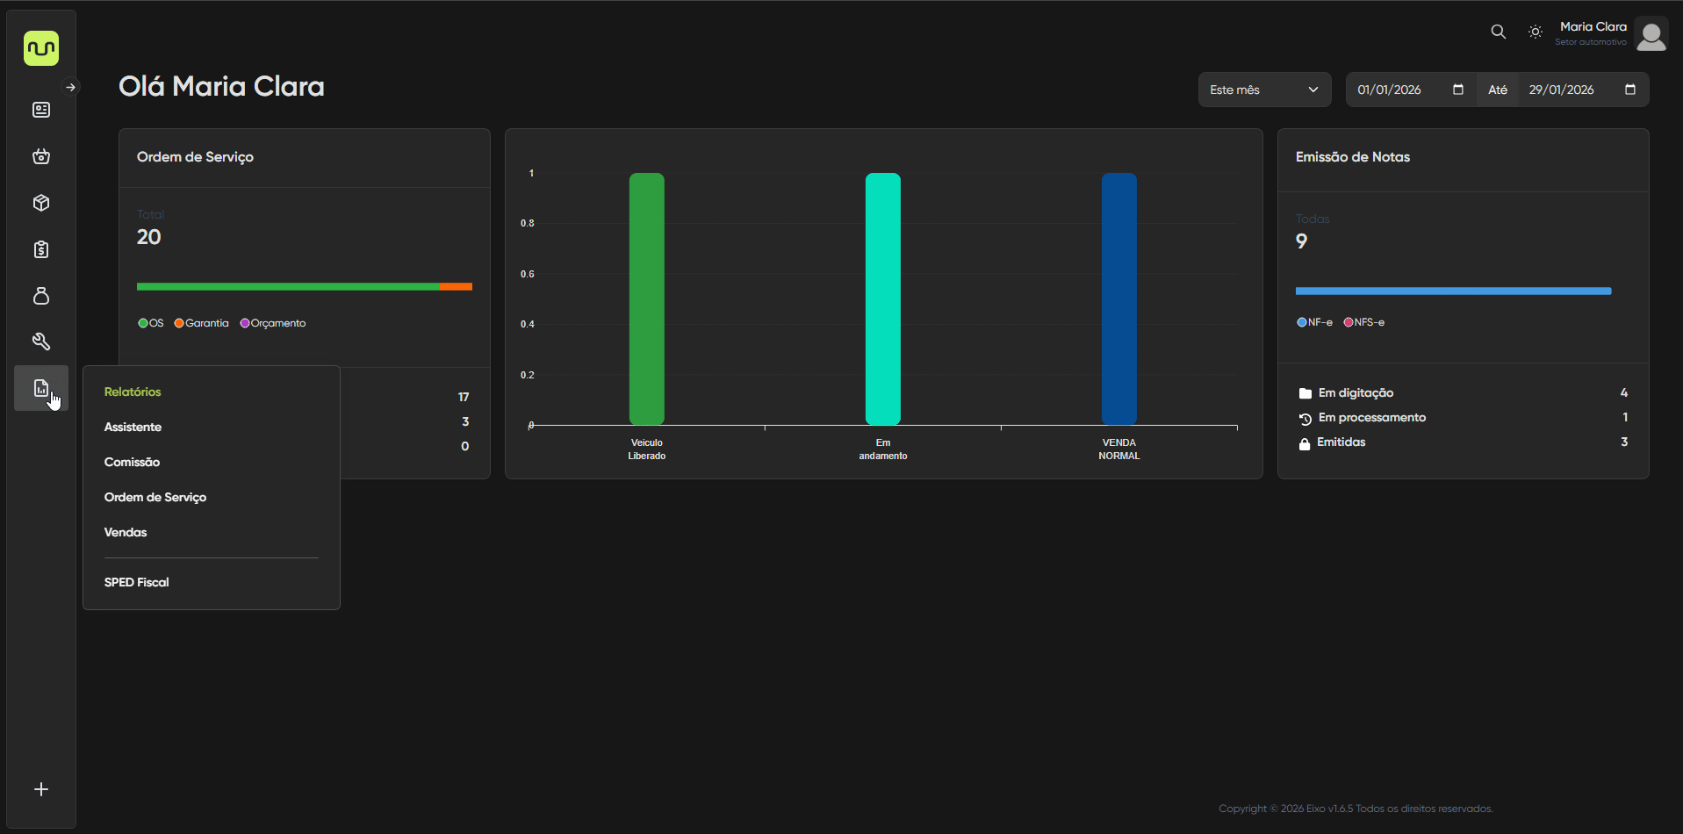This screenshot has height=834, width=1683.
Task: Open calendar picker for start date 01/01/2026
Action: (x=1458, y=90)
